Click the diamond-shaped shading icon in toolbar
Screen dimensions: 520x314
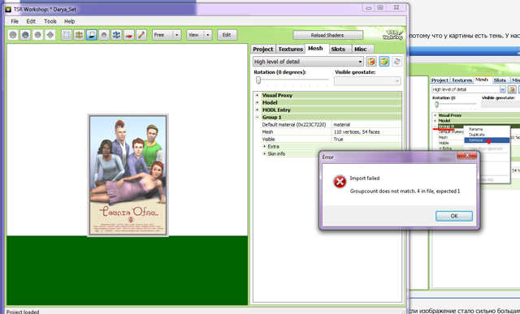(50, 35)
